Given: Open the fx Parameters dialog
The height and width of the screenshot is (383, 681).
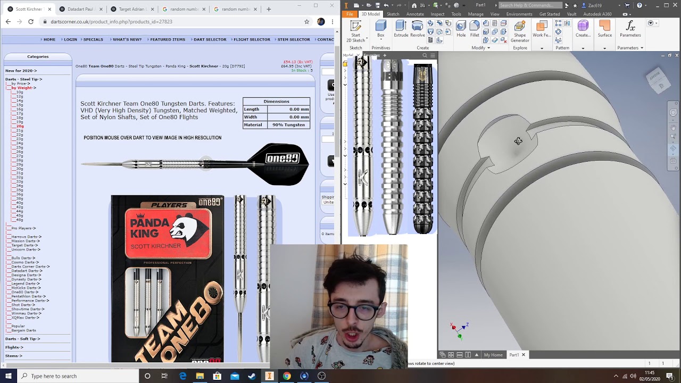Looking at the screenshot, I should coord(630,29).
